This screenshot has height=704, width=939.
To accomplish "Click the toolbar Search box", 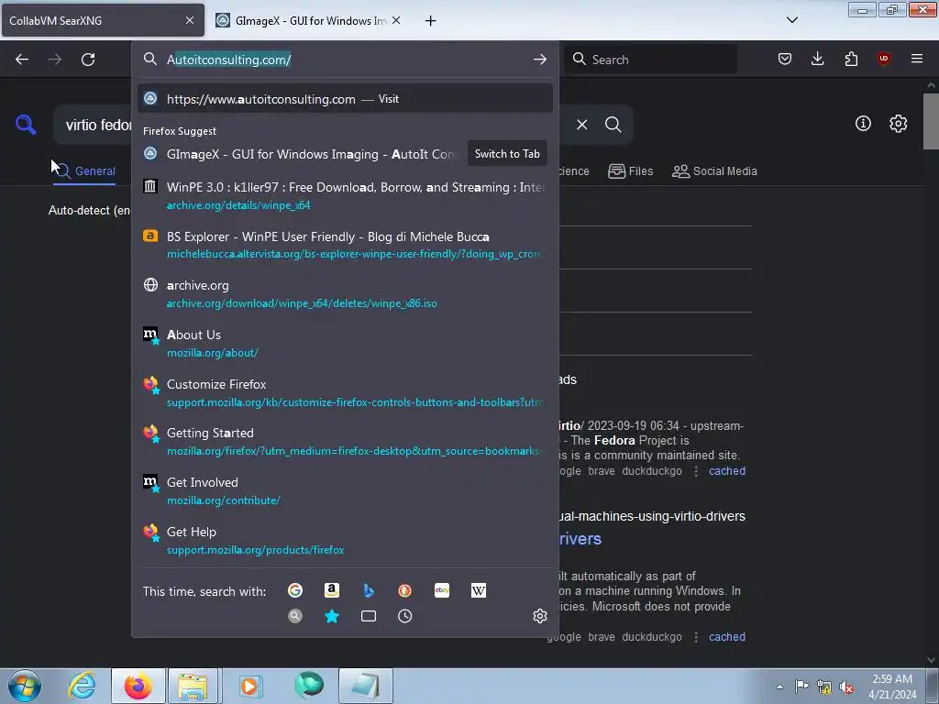I will [650, 60].
